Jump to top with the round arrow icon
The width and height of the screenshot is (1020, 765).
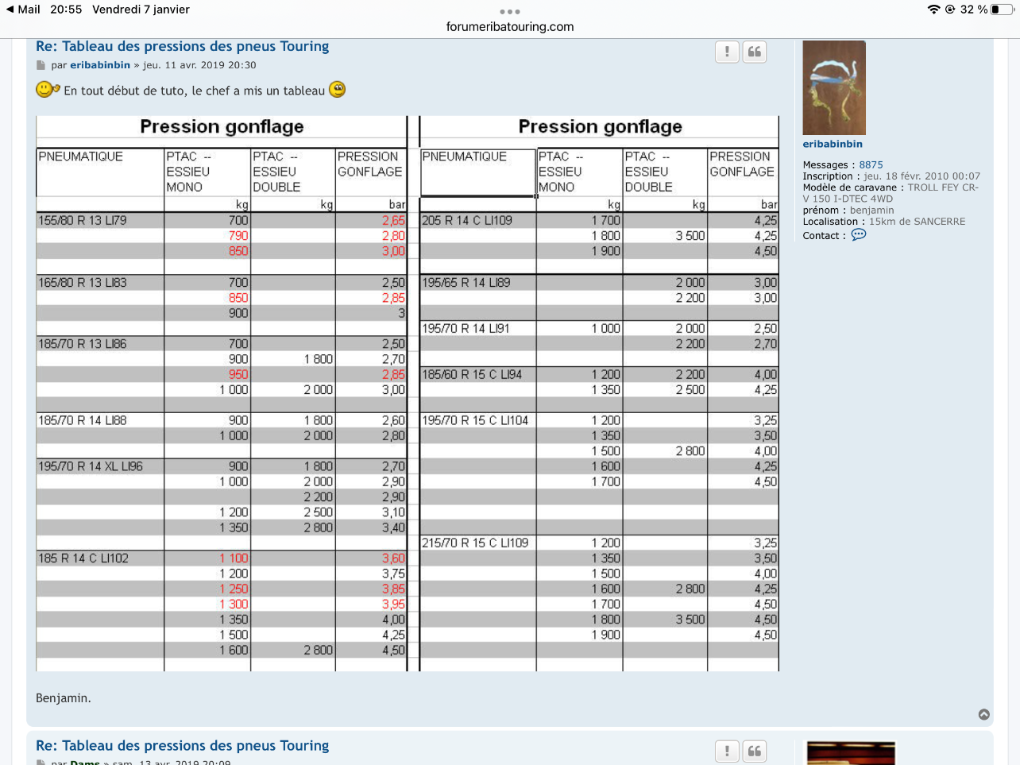tap(984, 714)
